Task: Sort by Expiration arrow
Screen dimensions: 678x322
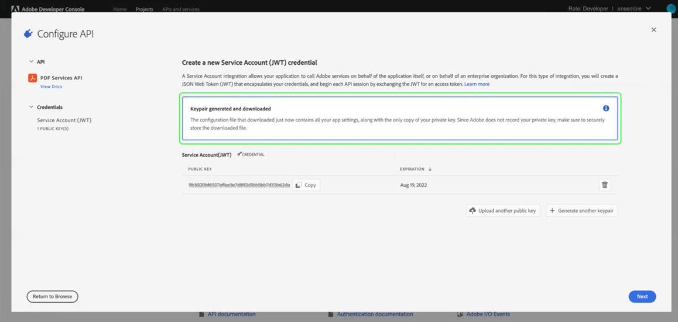Action: [430, 169]
